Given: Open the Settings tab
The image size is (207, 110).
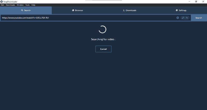Looking at the screenshot, I should click(x=181, y=10).
